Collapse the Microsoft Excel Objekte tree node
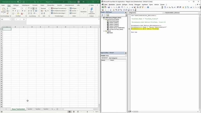The width and height of the screenshot is (201, 113). (104, 19)
